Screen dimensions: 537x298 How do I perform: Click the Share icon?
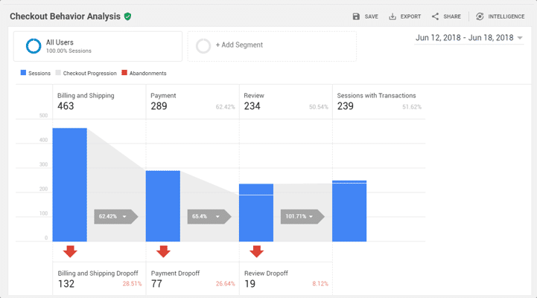click(x=435, y=16)
